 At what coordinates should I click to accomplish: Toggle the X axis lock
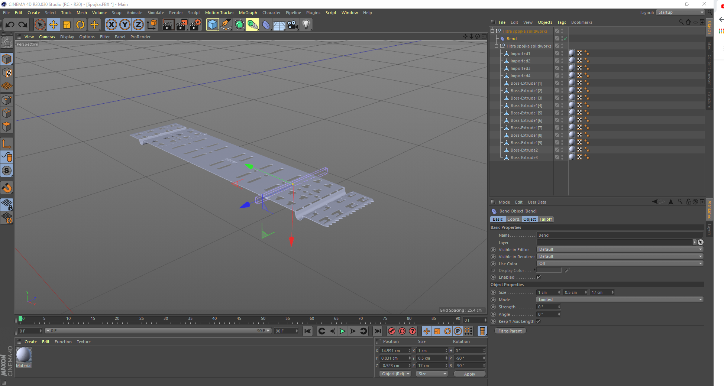pyautogui.click(x=111, y=25)
